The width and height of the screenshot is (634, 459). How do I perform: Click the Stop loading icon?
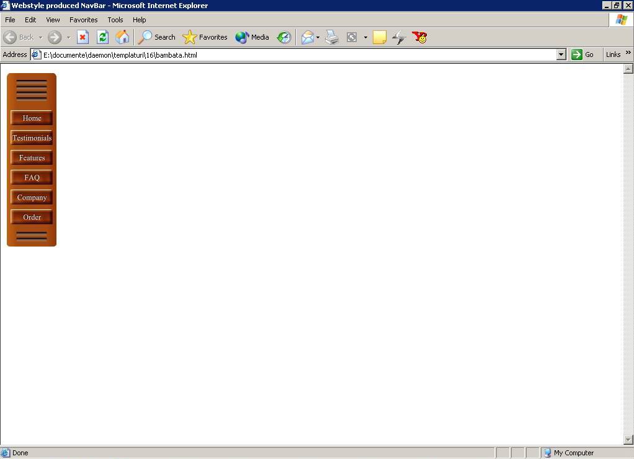pyautogui.click(x=83, y=37)
